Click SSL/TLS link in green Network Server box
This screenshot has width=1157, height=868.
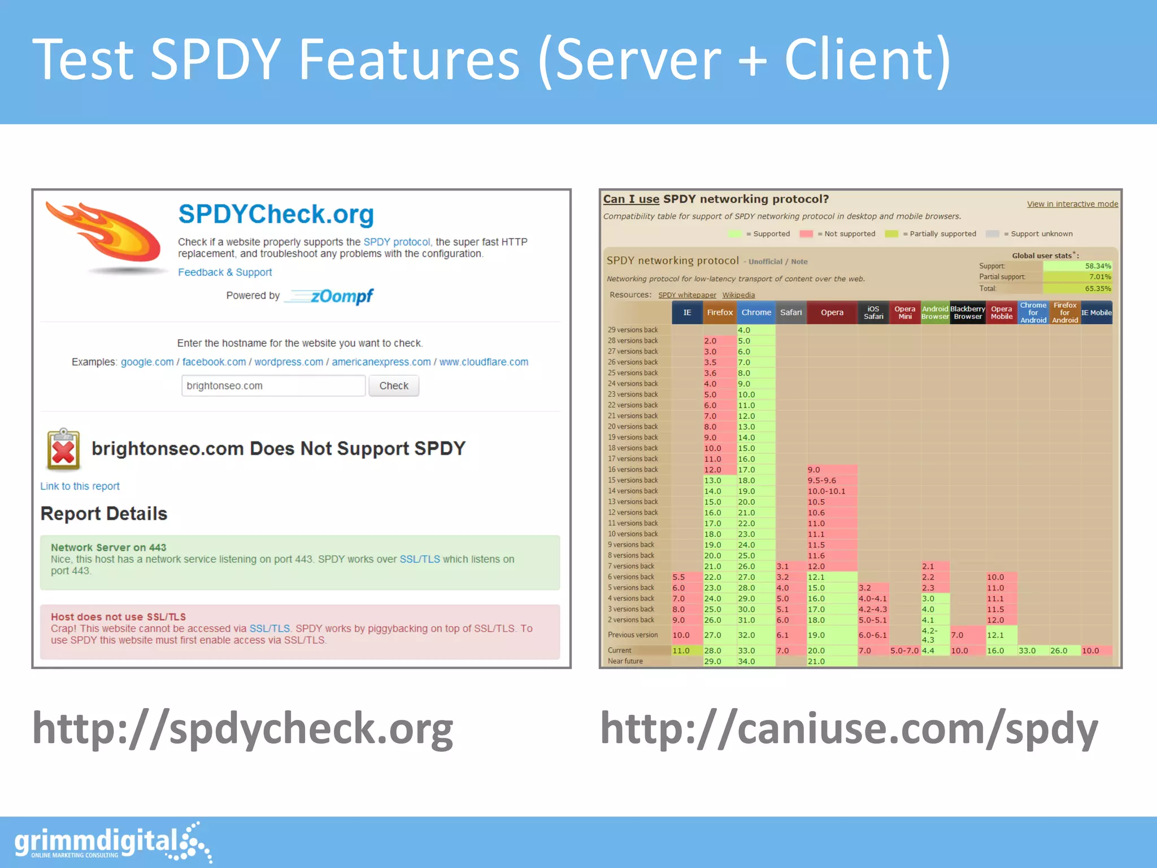[420, 559]
